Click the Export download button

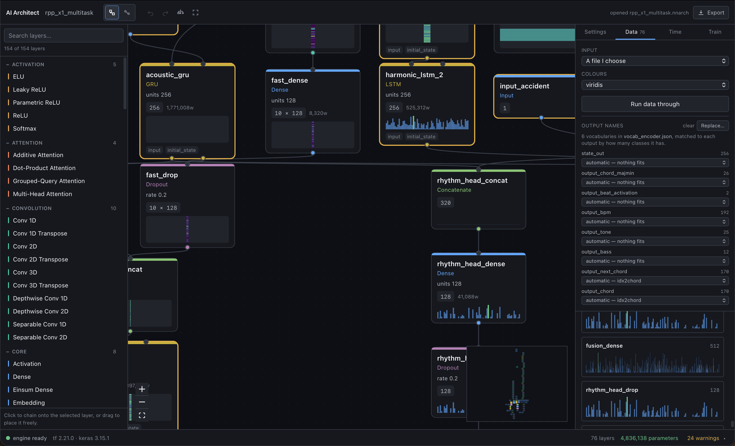click(x=711, y=12)
